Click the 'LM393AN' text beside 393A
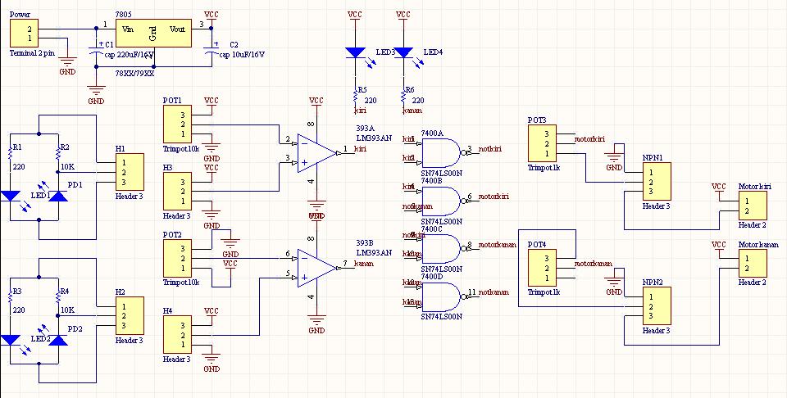This screenshot has height=398, width=787. point(374,138)
